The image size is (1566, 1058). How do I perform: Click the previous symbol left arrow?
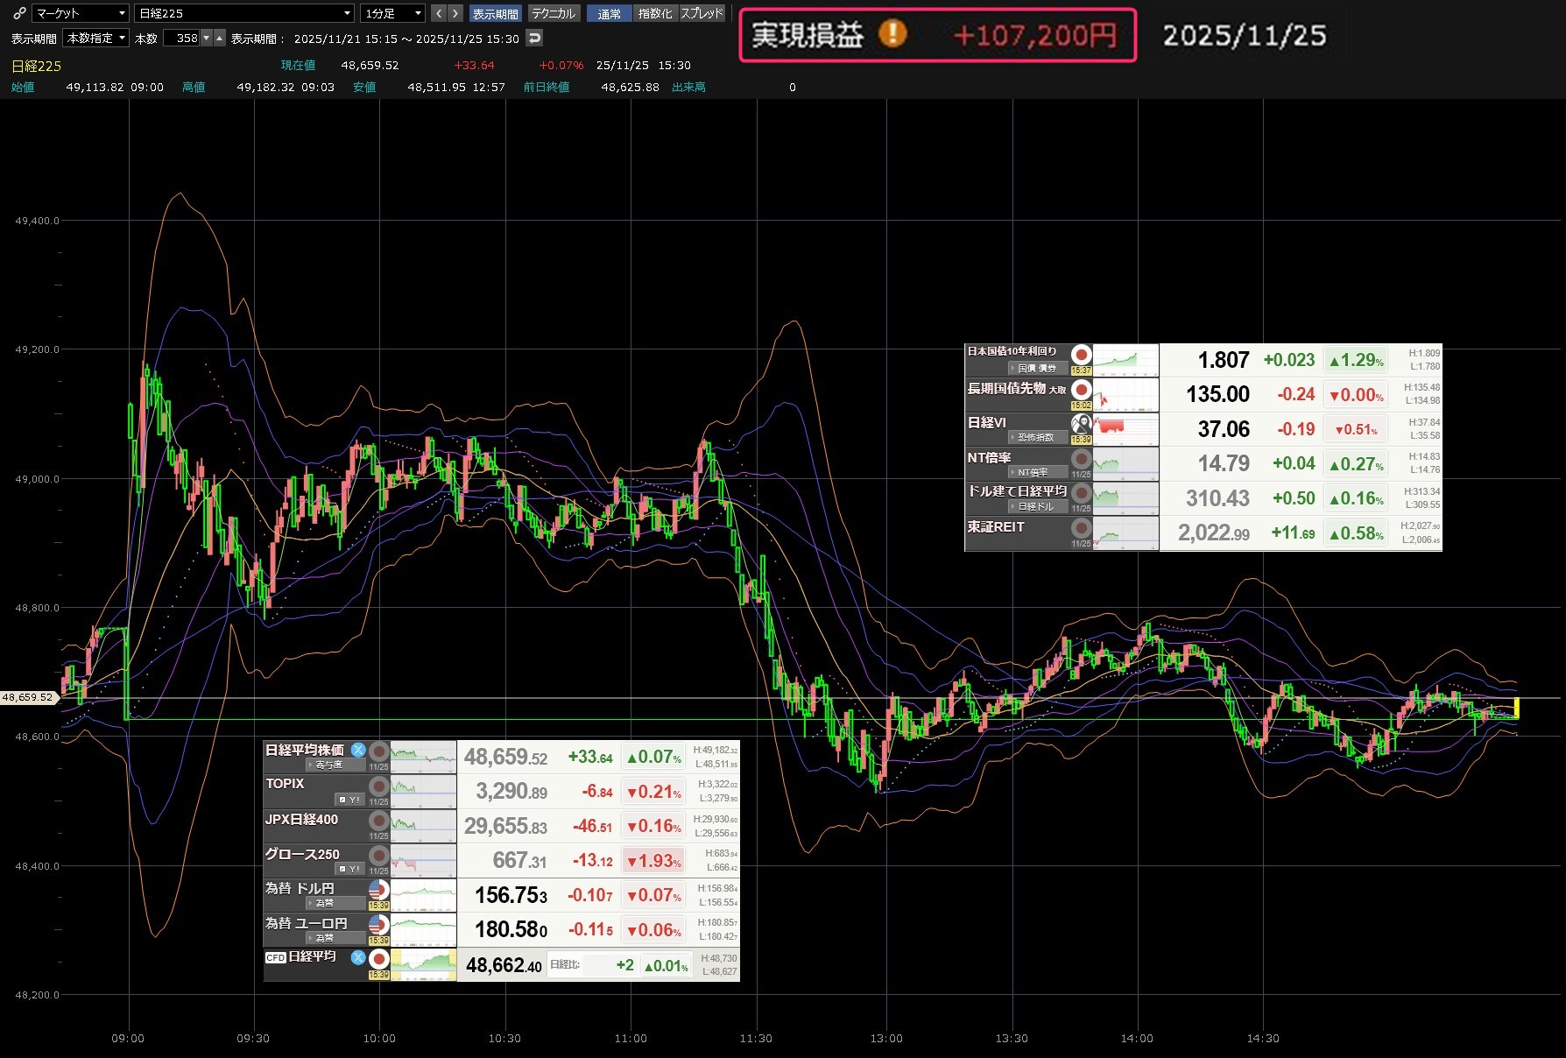click(x=439, y=13)
